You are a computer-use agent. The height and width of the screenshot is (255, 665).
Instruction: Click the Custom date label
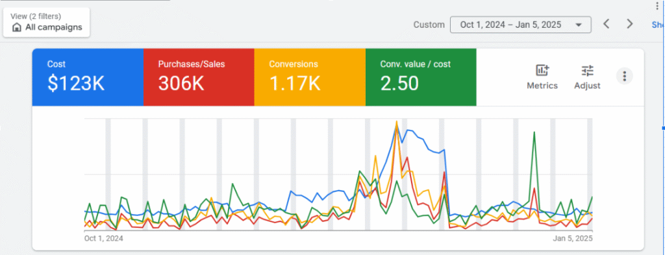coord(429,25)
